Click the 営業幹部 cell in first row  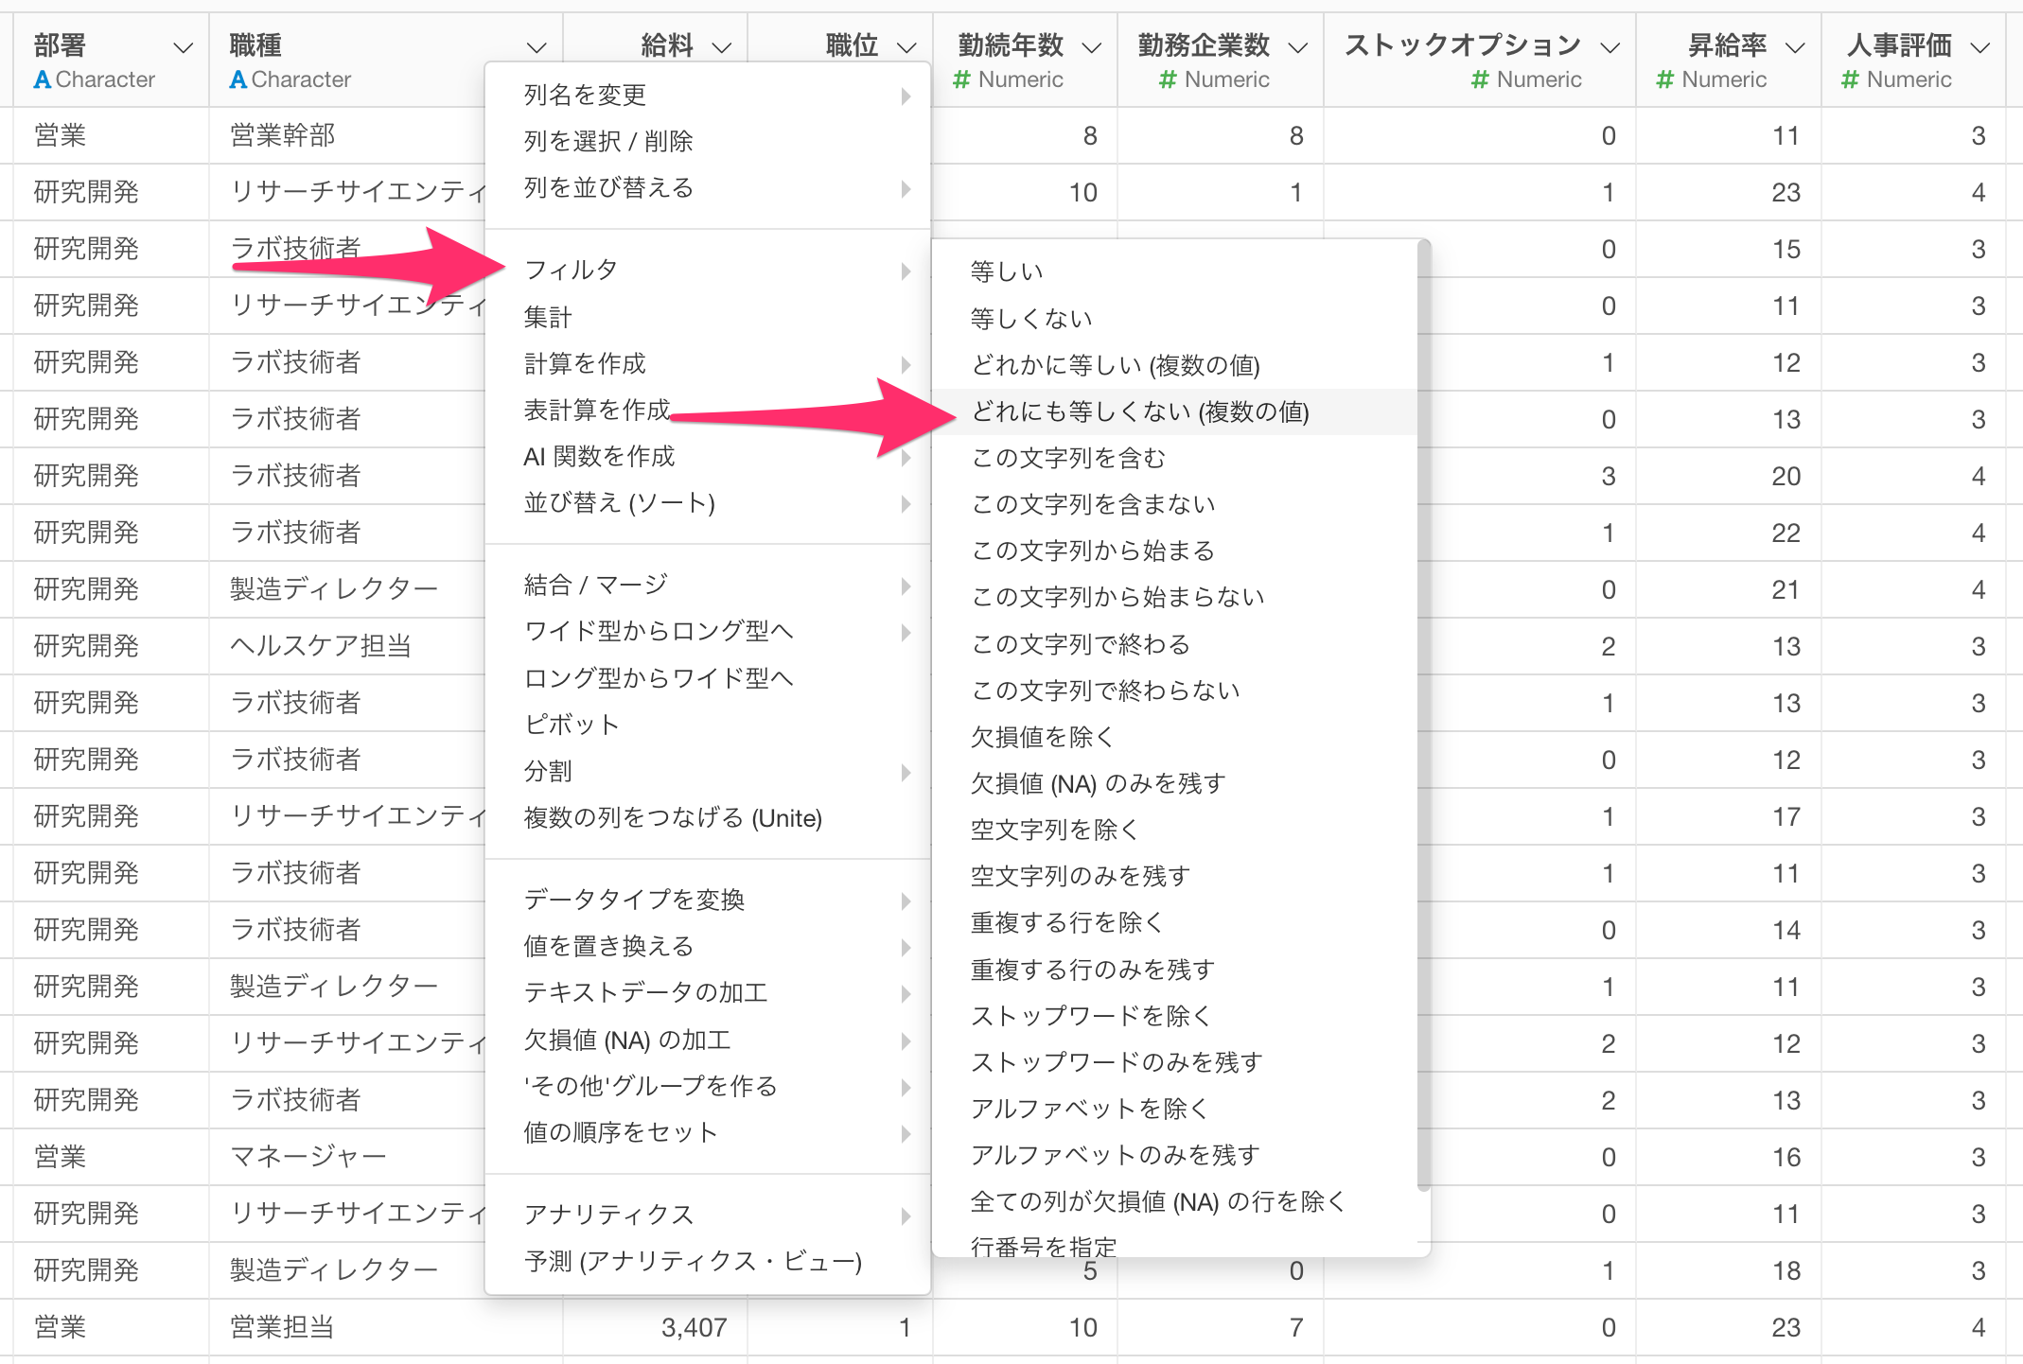(x=283, y=136)
